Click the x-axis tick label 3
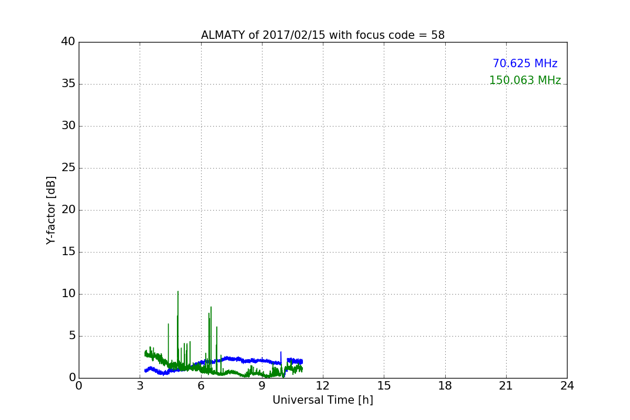This screenshot has height=420, width=630. (x=140, y=385)
